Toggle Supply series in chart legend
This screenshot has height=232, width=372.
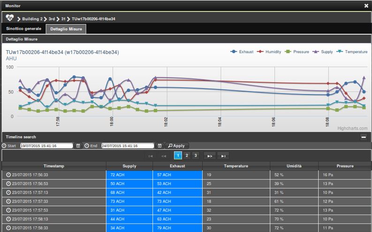[x=322, y=52]
